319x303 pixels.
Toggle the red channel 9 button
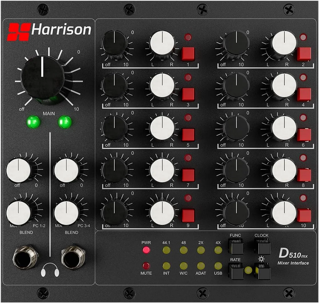(188, 216)
